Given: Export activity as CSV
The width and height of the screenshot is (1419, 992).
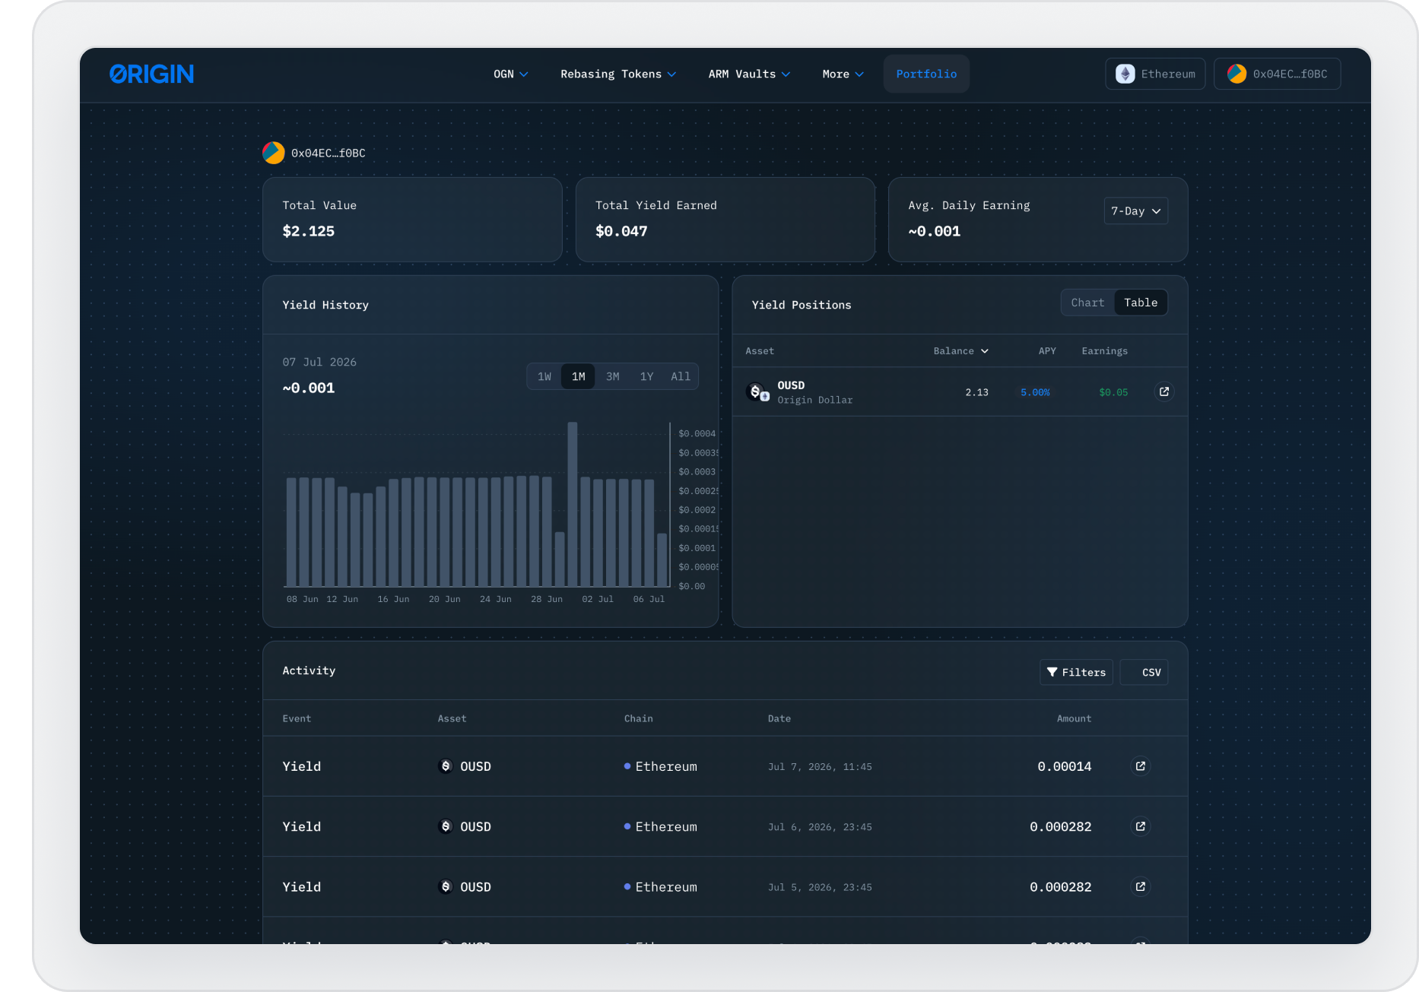Looking at the screenshot, I should 1144,672.
